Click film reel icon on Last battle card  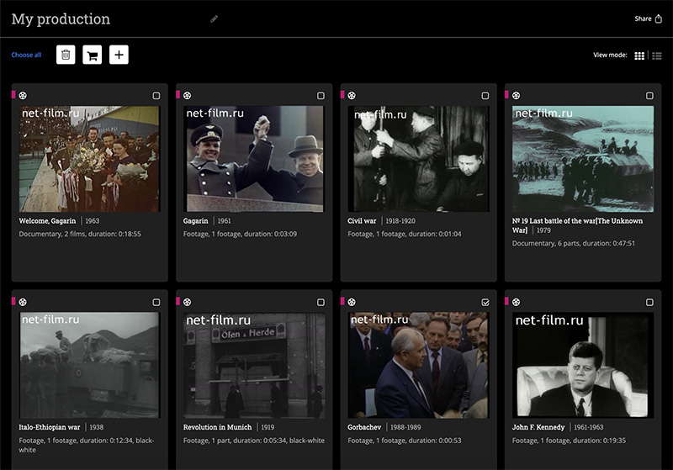516,95
